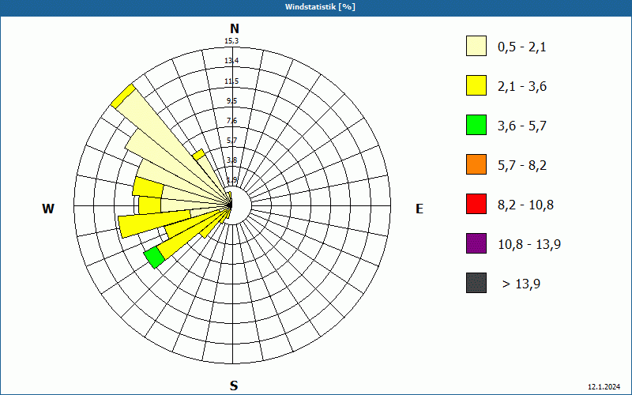Image resolution: width=632 pixels, height=395 pixels.
Task: Click the green segment of the southwest wind bar
Action: pos(155,258)
